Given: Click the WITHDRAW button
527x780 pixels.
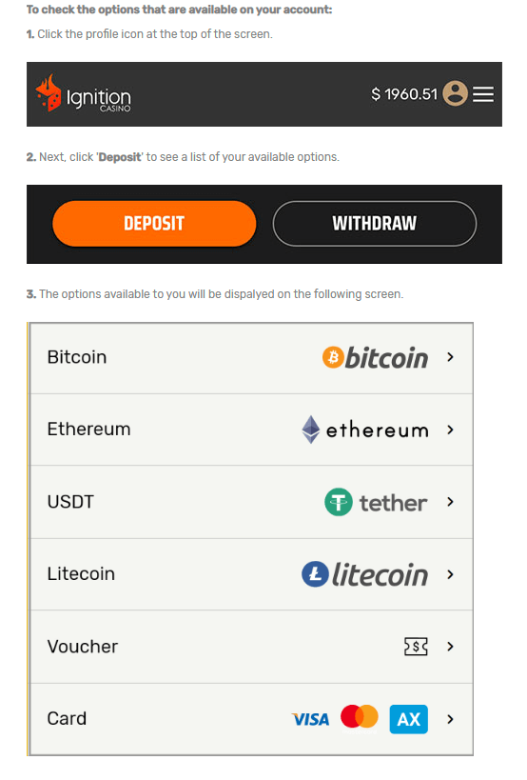Looking at the screenshot, I should point(375,224).
